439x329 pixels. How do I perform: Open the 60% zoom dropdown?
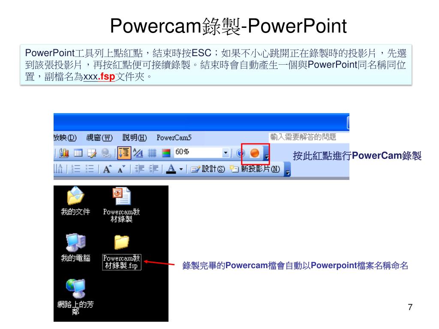point(226,153)
